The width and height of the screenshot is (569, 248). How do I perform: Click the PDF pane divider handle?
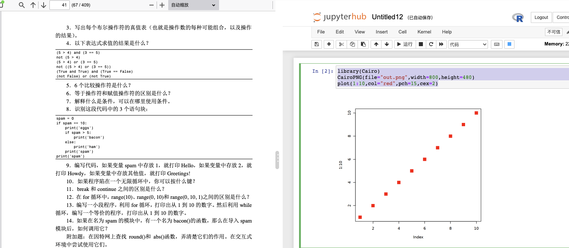[x=278, y=160]
